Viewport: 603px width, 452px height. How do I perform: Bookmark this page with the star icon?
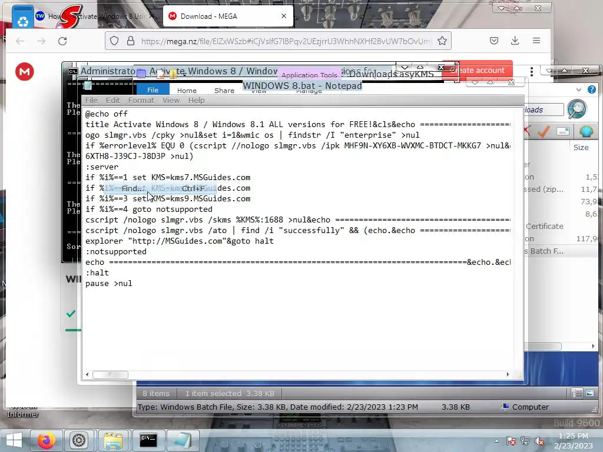coord(442,41)
